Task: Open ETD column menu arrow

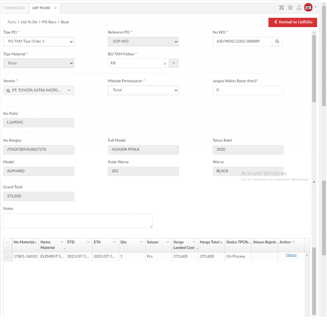Action: coord(88,242)
